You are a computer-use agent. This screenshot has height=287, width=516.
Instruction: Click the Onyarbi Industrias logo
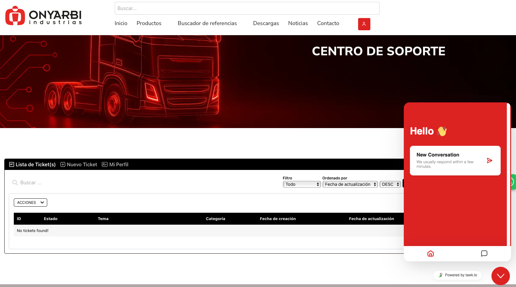[x=44, y=16]
